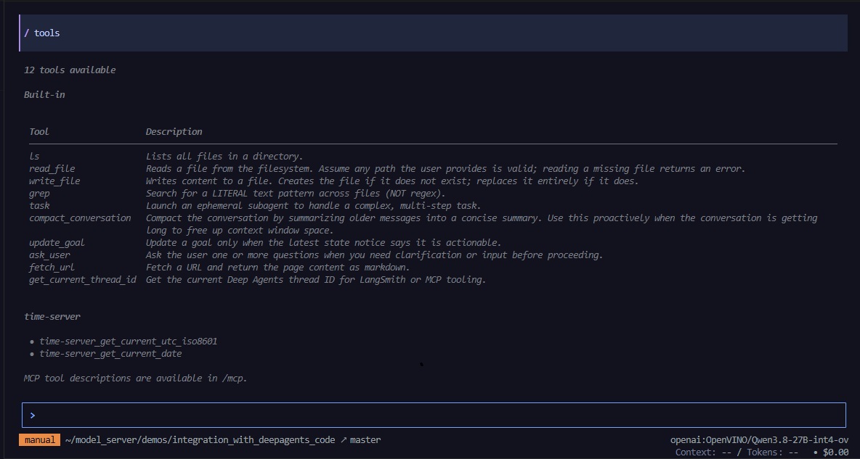860x459 pixels.
Task: Click the 'grep' tool name
Action: (x=39, y=194)
